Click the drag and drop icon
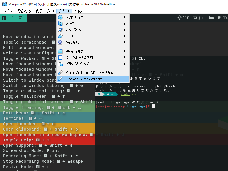This screenshot has width=228, height=171. click(x=60, y=64)
